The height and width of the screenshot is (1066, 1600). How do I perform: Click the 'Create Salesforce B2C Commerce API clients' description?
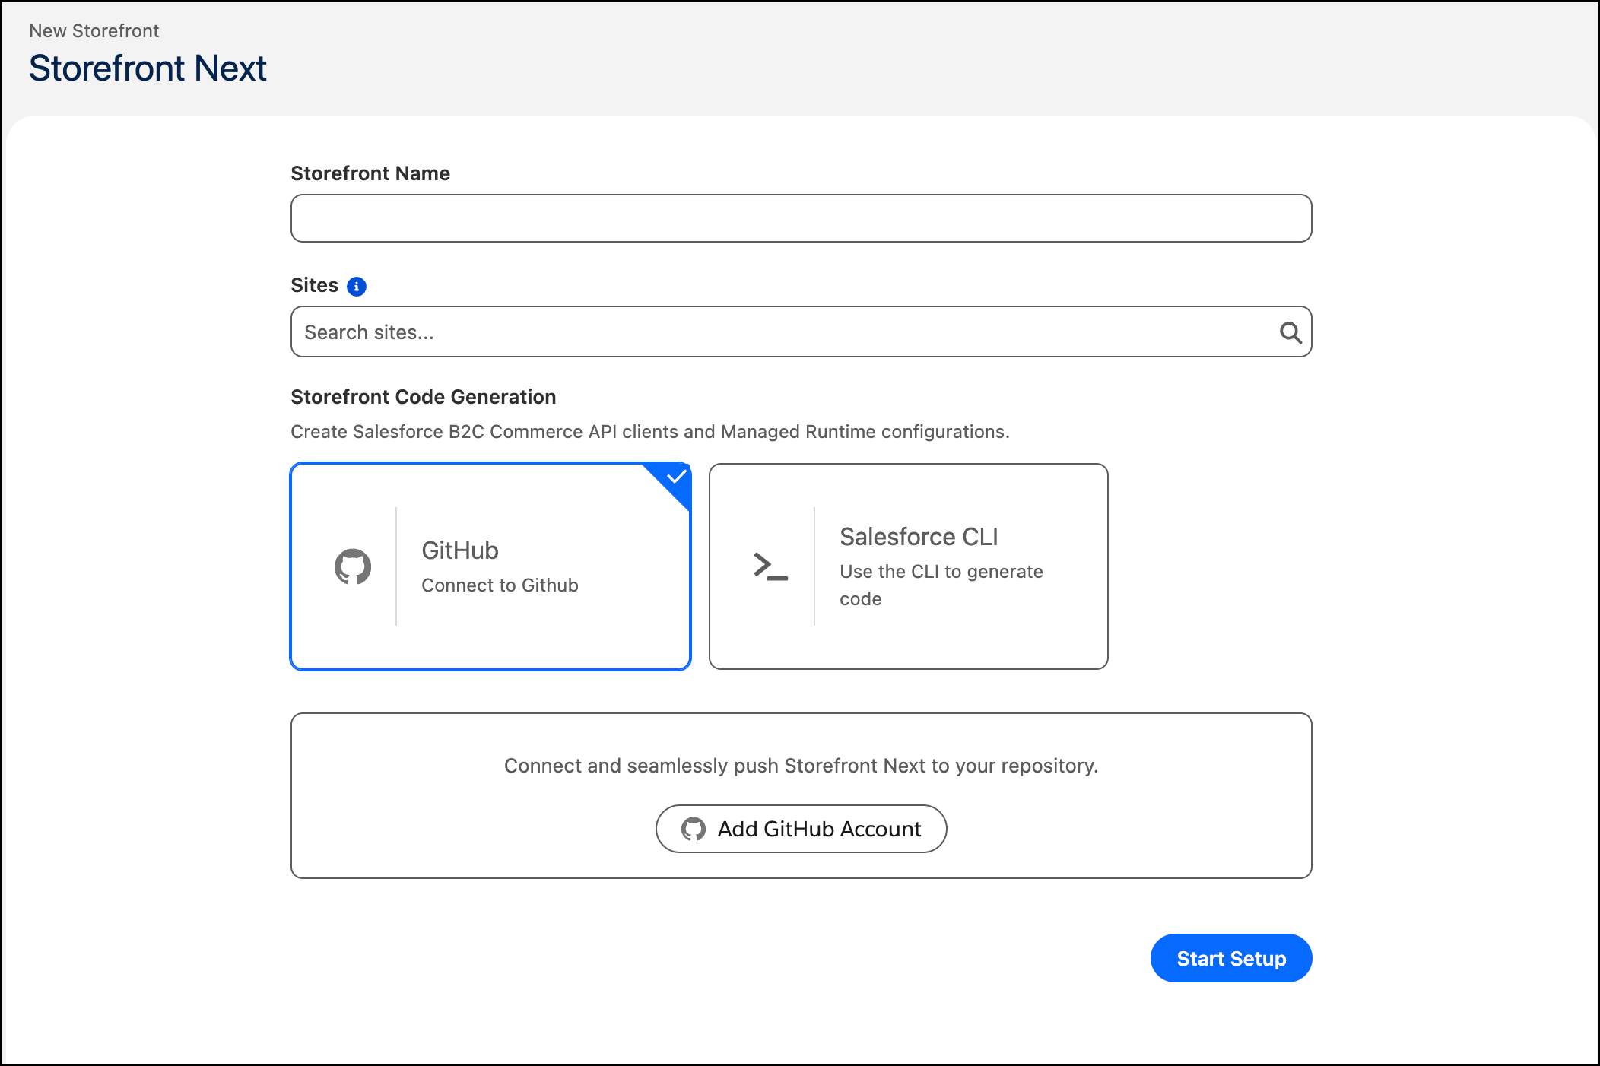pyautogui.click(x=650, y=432)
